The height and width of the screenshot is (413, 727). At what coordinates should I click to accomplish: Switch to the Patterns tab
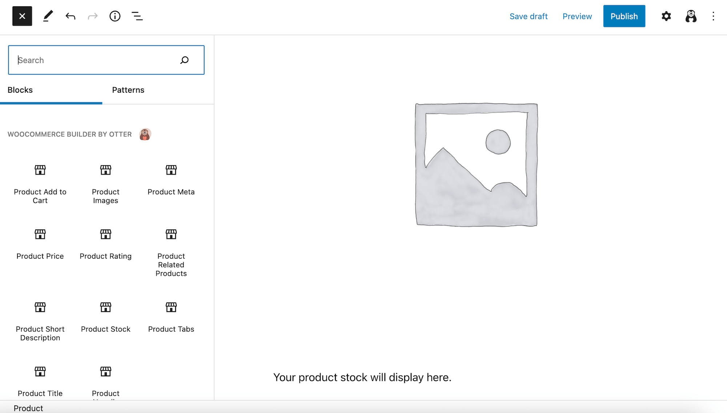[128, 90]
